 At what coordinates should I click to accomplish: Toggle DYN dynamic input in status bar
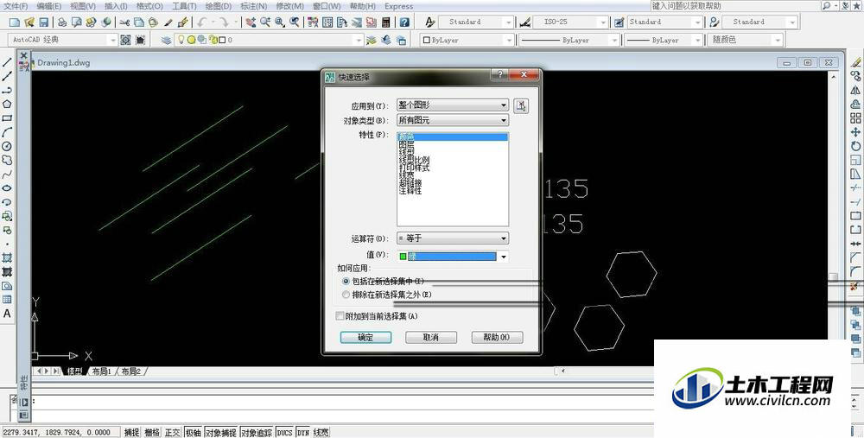click(303, 433)
